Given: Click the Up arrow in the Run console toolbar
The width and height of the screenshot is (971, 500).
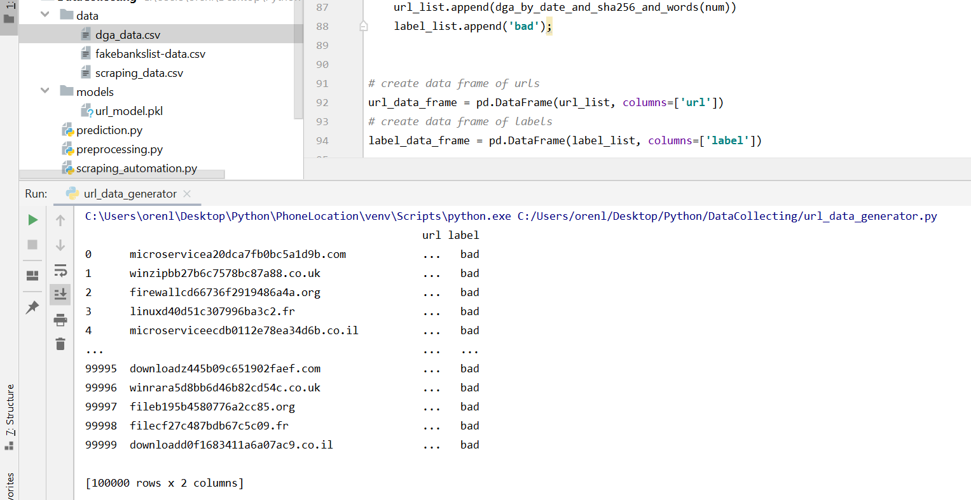Looking at the screenshot, I should coord(60,220).
